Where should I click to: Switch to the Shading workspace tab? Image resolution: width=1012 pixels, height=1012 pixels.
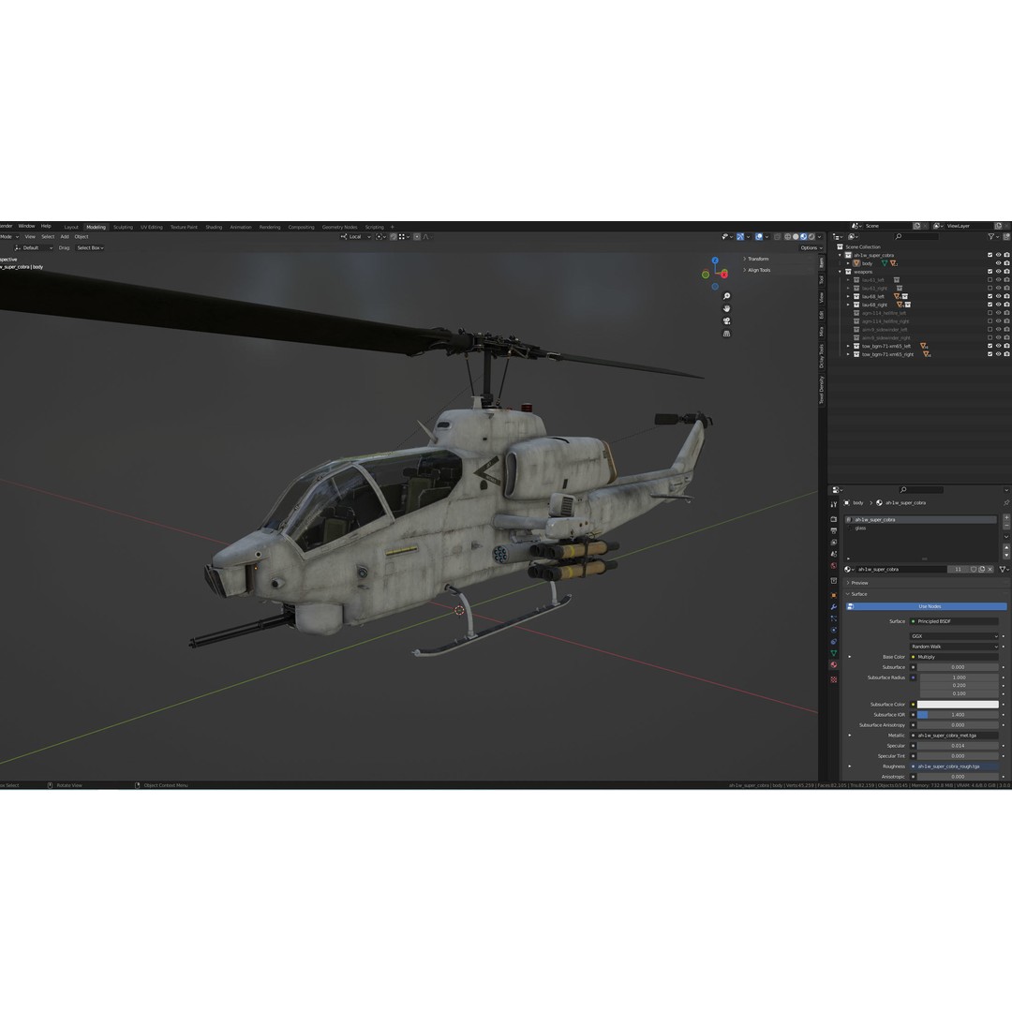point(214,227)
